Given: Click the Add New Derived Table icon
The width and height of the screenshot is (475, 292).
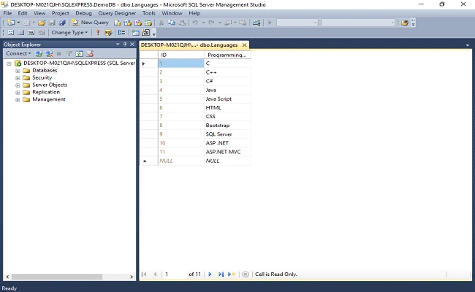Looking at the screenshot, I should (x=145, y=32).
